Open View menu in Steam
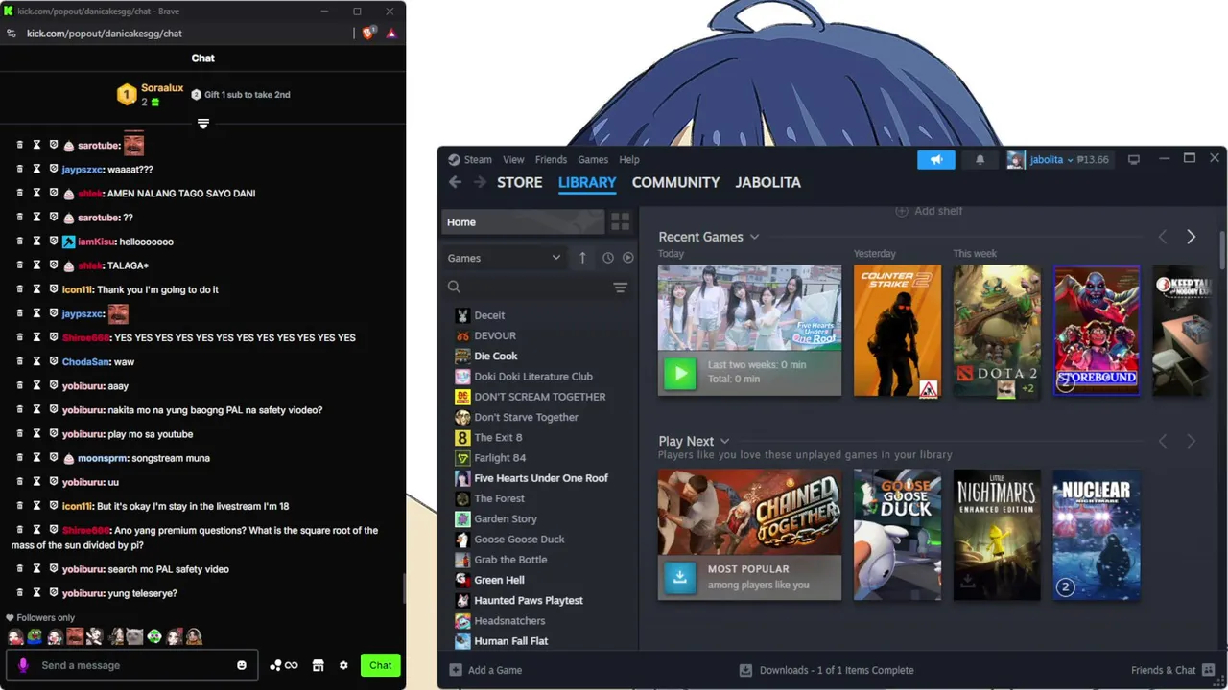This screenshot has height=690, width=1228. tap(513, 160)
